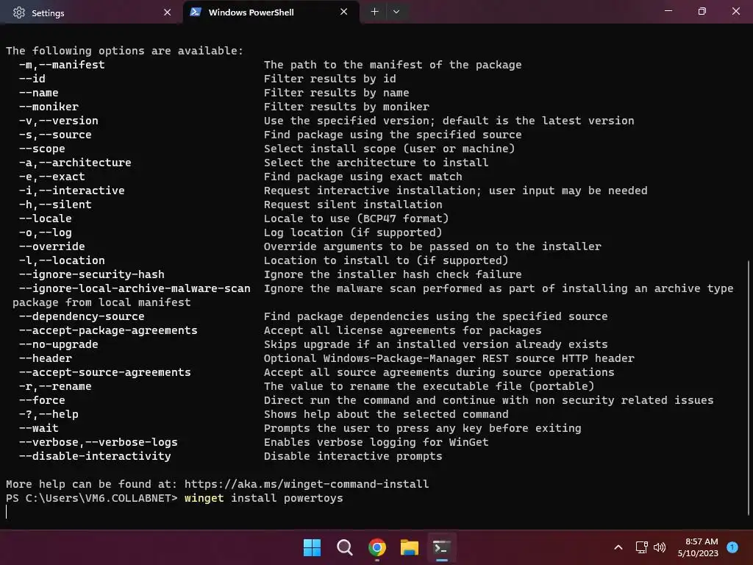Open a new terminal tab
Viewport: 753px width, 565px height.
pos(374,12)
